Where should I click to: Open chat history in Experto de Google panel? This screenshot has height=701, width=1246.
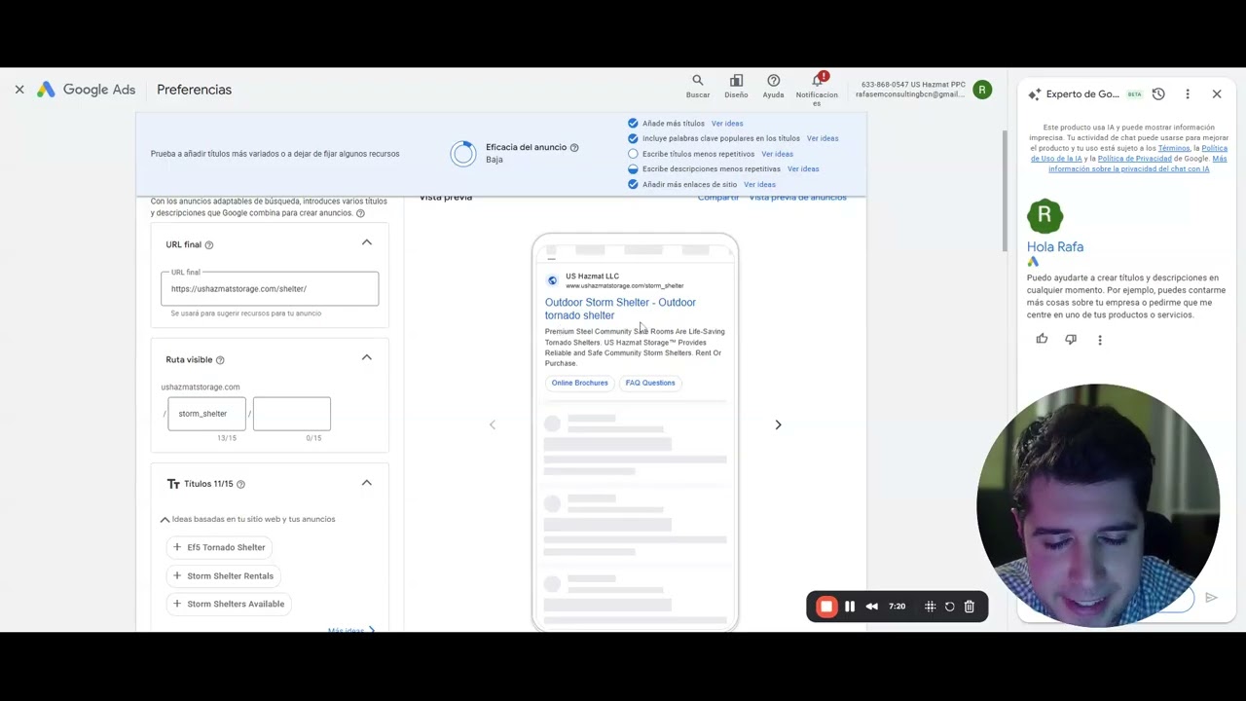[x=1158, y=94]
